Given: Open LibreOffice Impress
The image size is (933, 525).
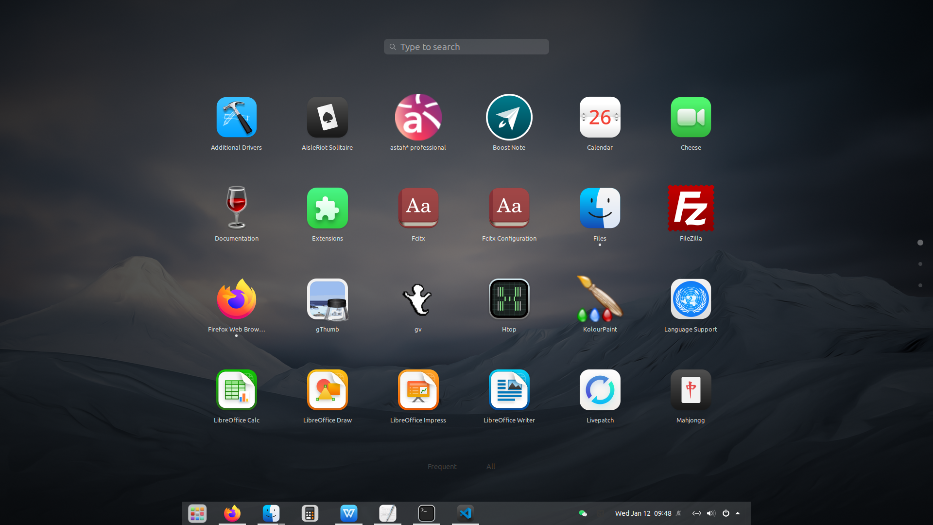Looking at the screenshot, I should (418, 390).
